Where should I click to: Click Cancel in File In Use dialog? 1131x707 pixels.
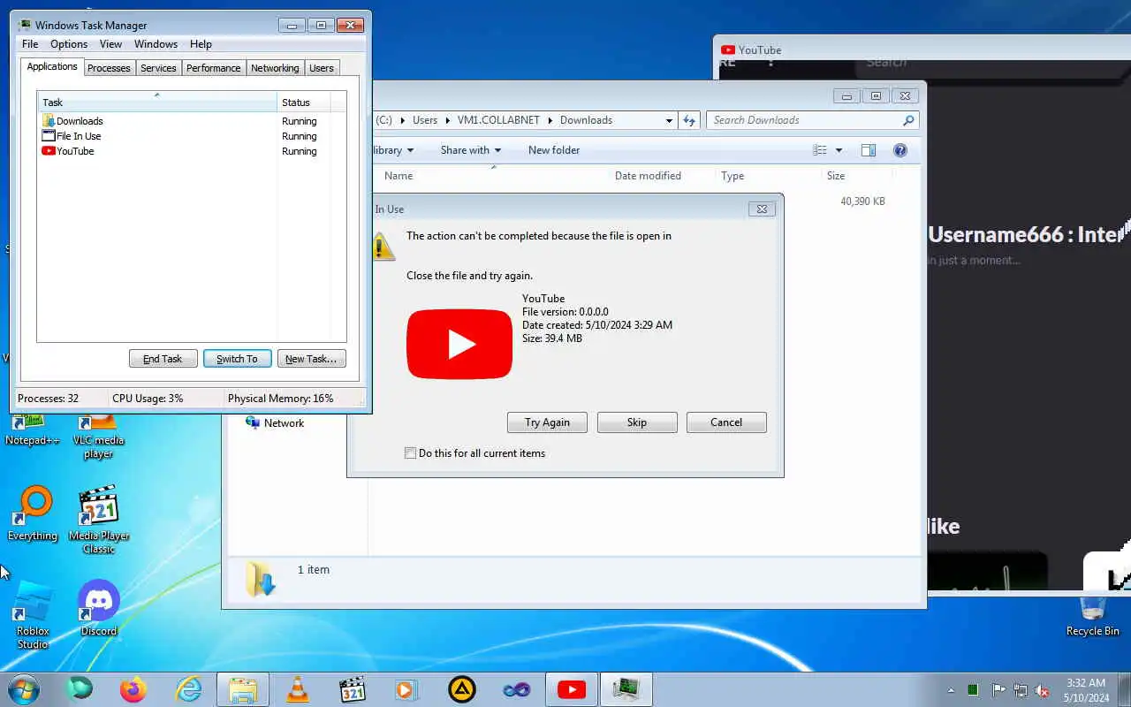point(726,422)
